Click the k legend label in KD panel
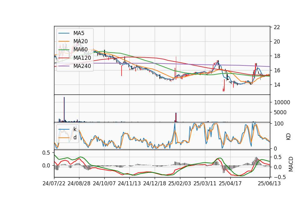 click(x=75, y=129)
